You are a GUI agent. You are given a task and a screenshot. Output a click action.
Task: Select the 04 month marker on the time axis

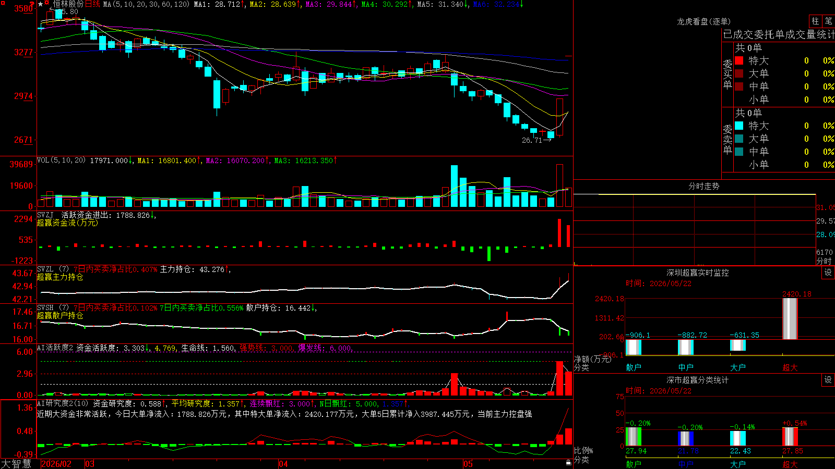pos(283,464)
